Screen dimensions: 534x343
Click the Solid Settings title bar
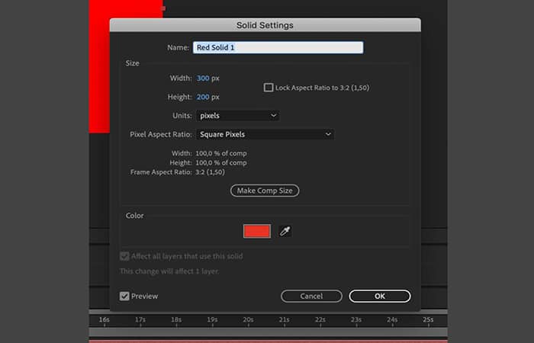[x=265, y=25]
